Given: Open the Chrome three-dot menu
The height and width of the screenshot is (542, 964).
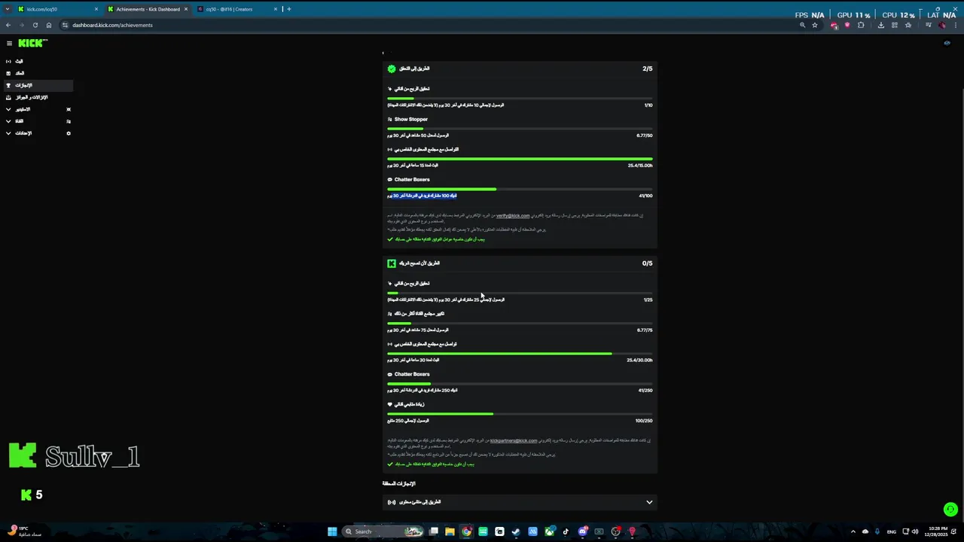Looking at the screenshot, I should click(x=956, y=25).
